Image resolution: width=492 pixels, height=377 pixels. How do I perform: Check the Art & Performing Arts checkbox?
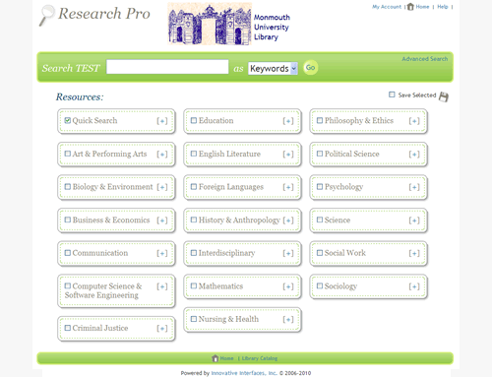click(x=68, y=154)
